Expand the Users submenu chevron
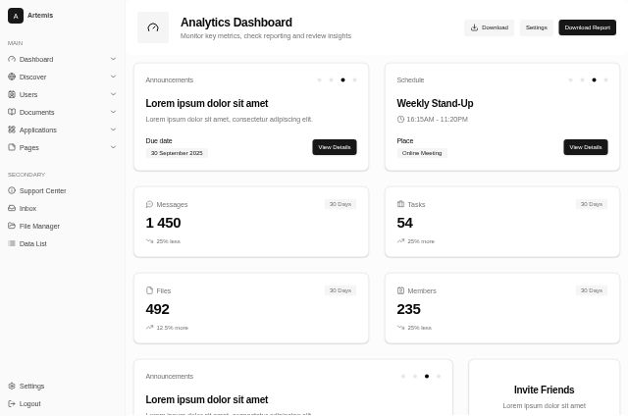The width and height of the screenshot is (628, 416). 113,94
